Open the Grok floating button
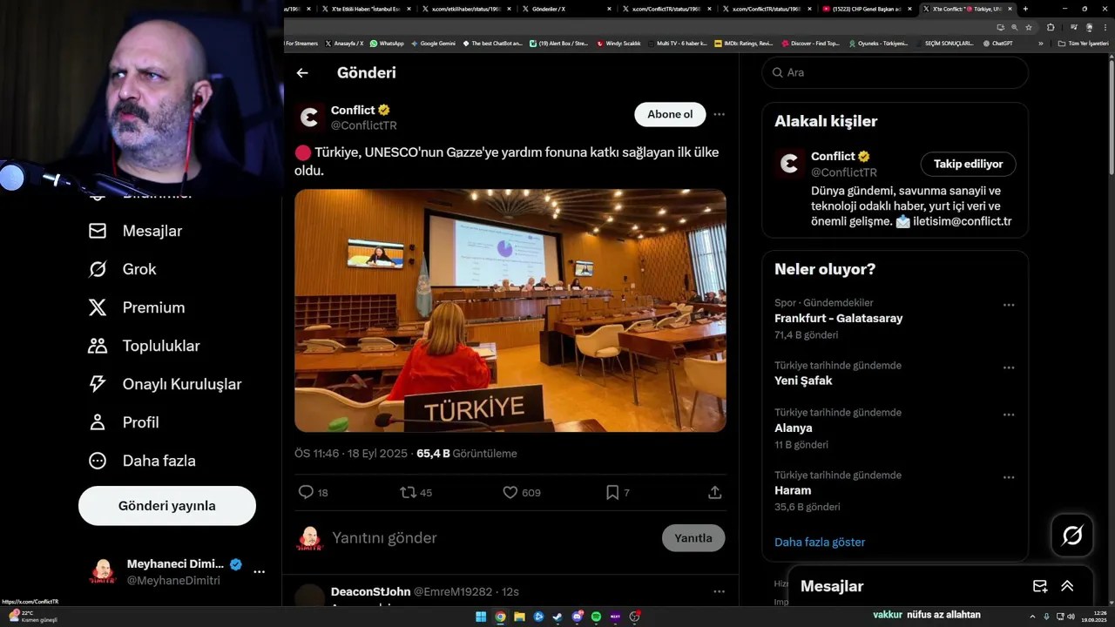Screen dimensions: 1115x627 pos(1072,536)
